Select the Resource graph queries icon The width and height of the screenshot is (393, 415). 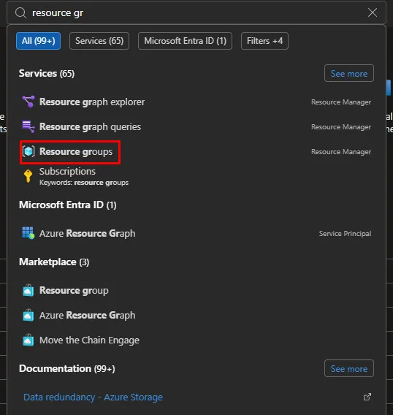point(28,126)
